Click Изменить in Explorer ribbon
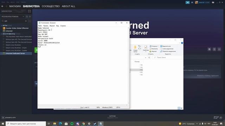This screenshot has height=126, width=225. coord(154,49)
